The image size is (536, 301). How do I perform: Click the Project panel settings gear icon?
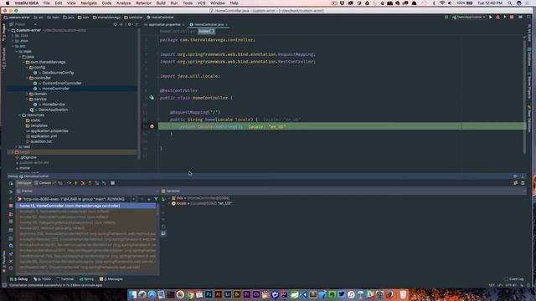coord(130,24)
